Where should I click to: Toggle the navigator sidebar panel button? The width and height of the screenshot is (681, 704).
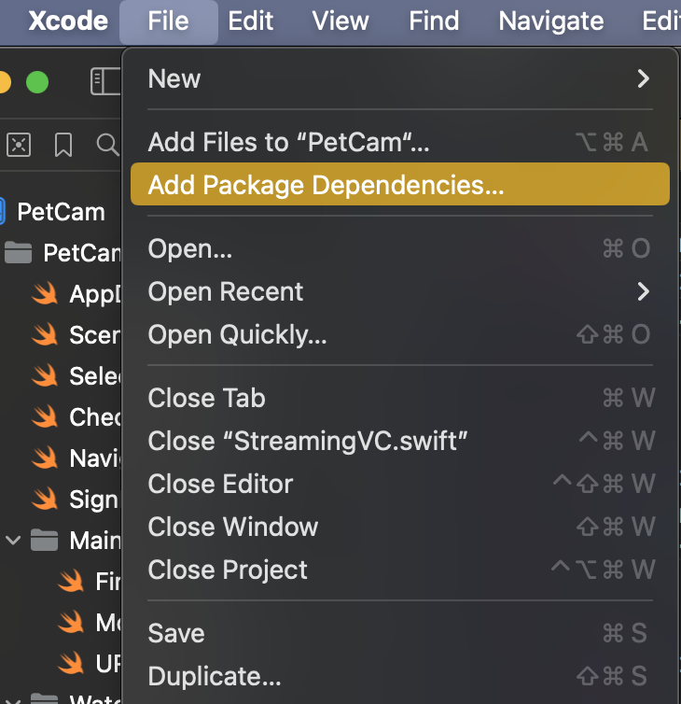pos(104,82)
